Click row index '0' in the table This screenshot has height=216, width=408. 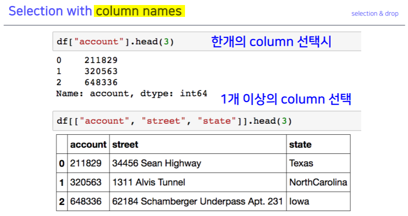62,163
